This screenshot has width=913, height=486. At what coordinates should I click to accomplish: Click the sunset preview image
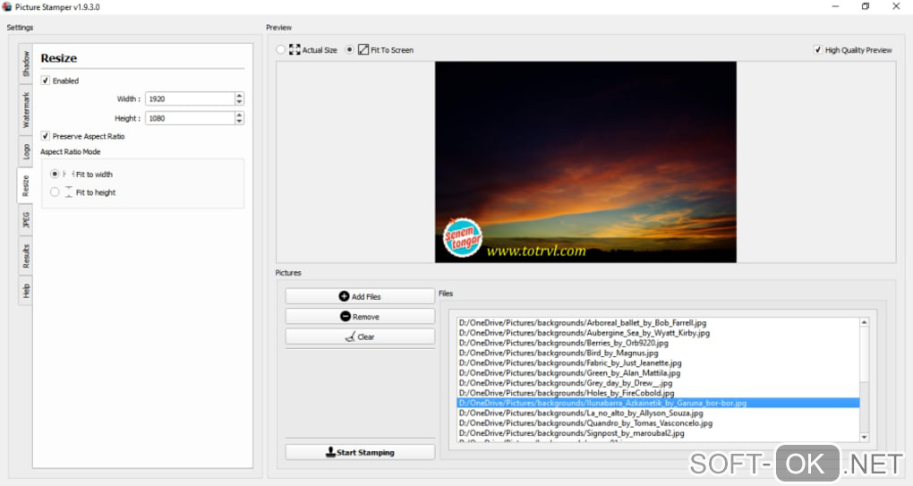(x=585, y=162)
